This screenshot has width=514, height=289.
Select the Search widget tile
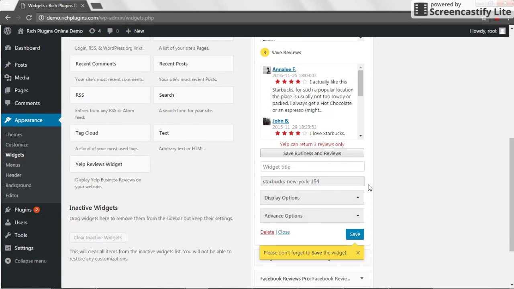pyautogui.click(x=193, y=95)
